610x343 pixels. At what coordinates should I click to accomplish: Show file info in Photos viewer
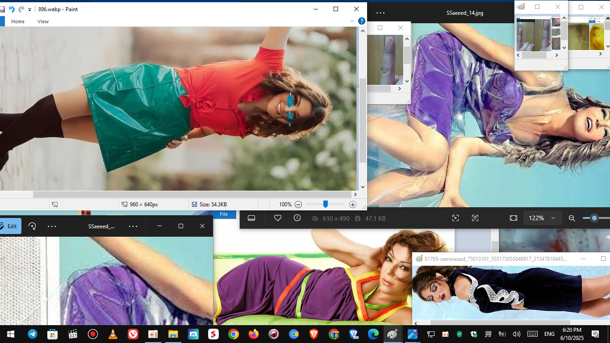click(297, 218)
